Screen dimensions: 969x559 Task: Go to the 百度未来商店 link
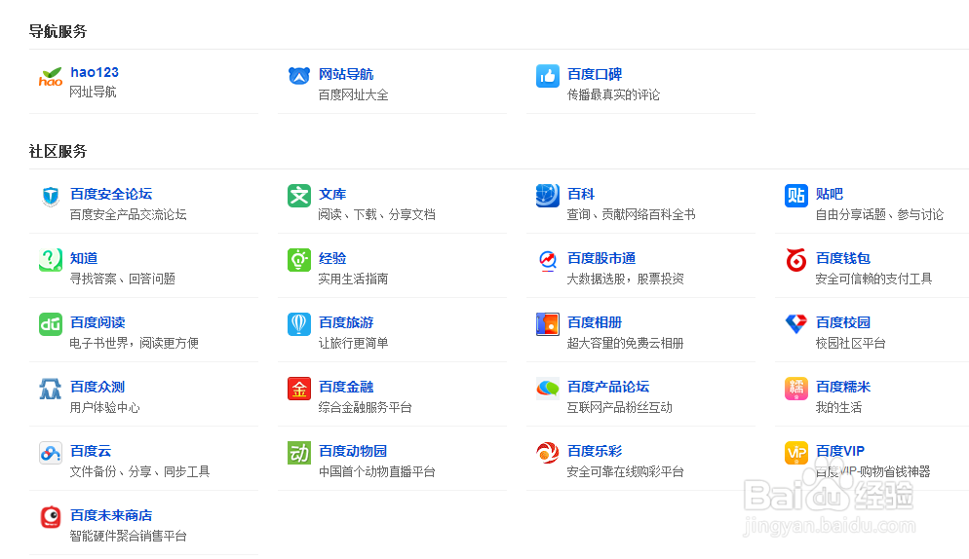[x=111, y=515]
